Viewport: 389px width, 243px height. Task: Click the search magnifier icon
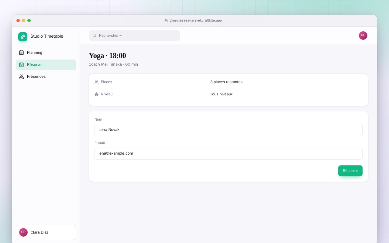[x=95, y=36]
